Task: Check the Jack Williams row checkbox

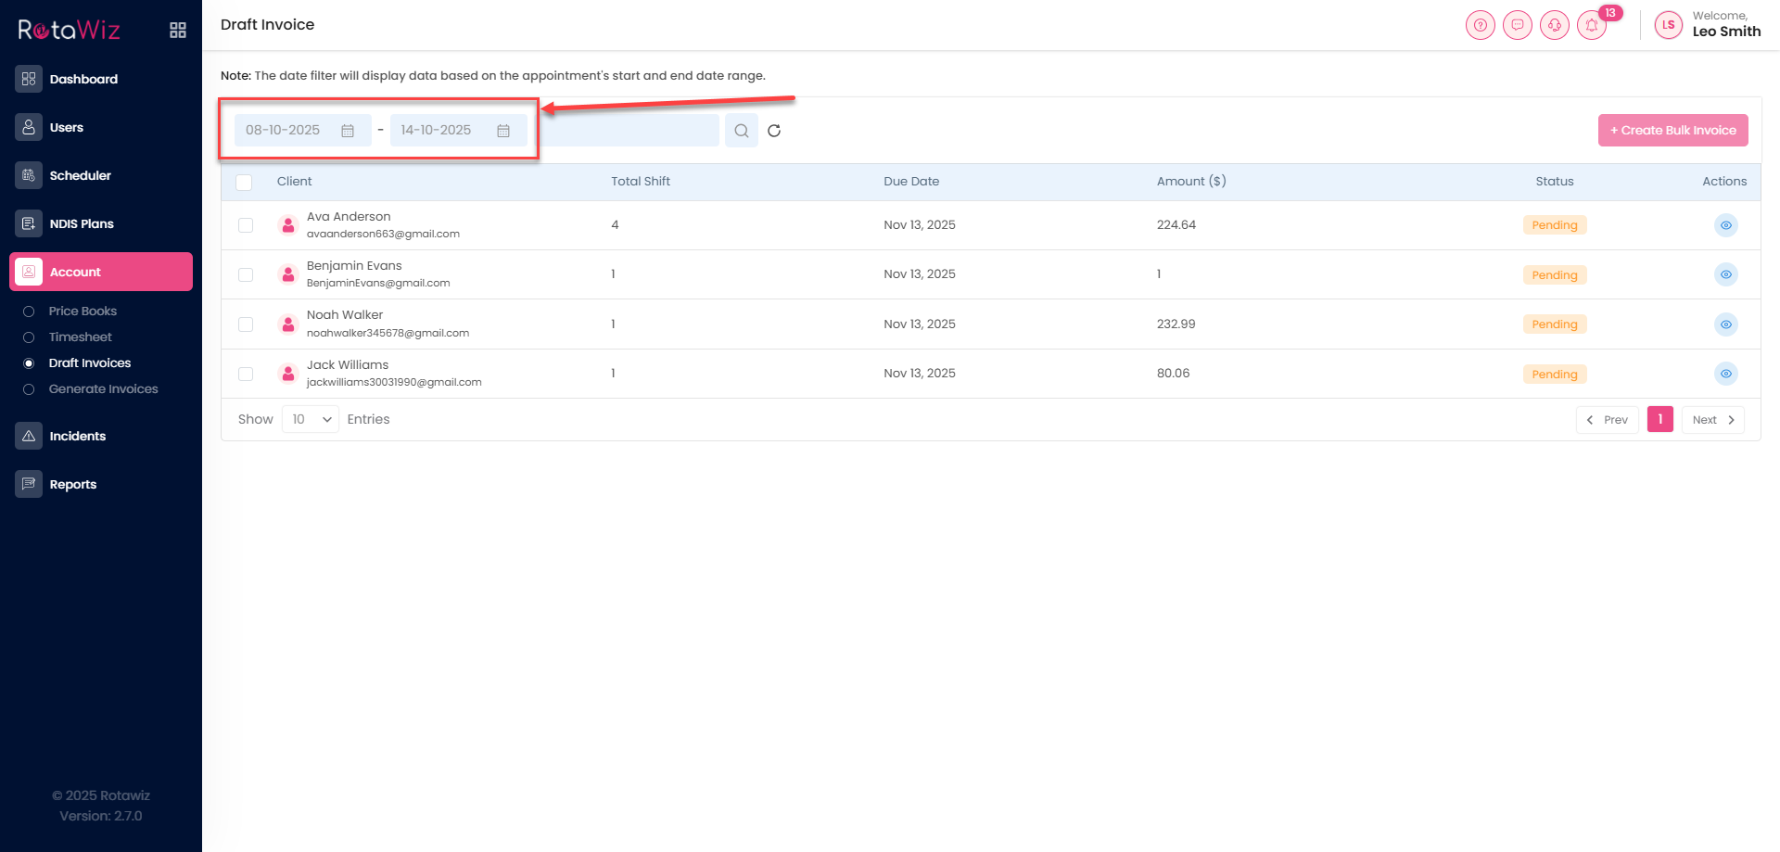Action: [x=246, y=374]
